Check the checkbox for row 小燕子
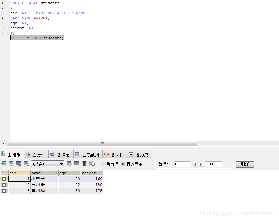279x219 pixels. [x=4, y=179]
